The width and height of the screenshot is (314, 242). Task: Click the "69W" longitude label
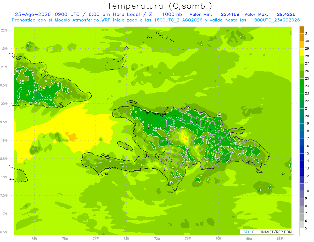[249, 238]
